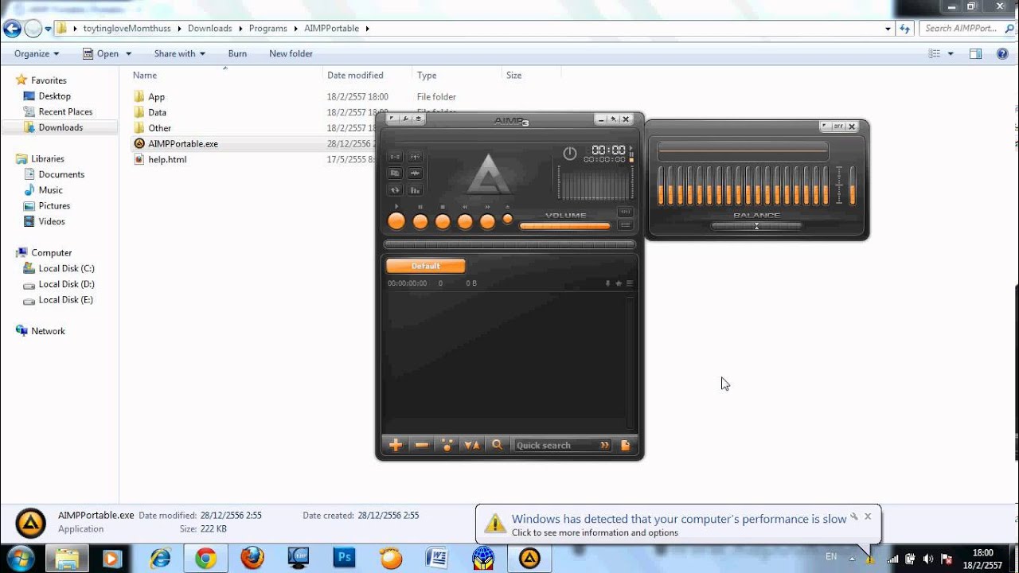Click the Programs breadcrumb in address bar
This screenshot has height=573, width=1019.
pyautogui.click(x=267, y=28)
